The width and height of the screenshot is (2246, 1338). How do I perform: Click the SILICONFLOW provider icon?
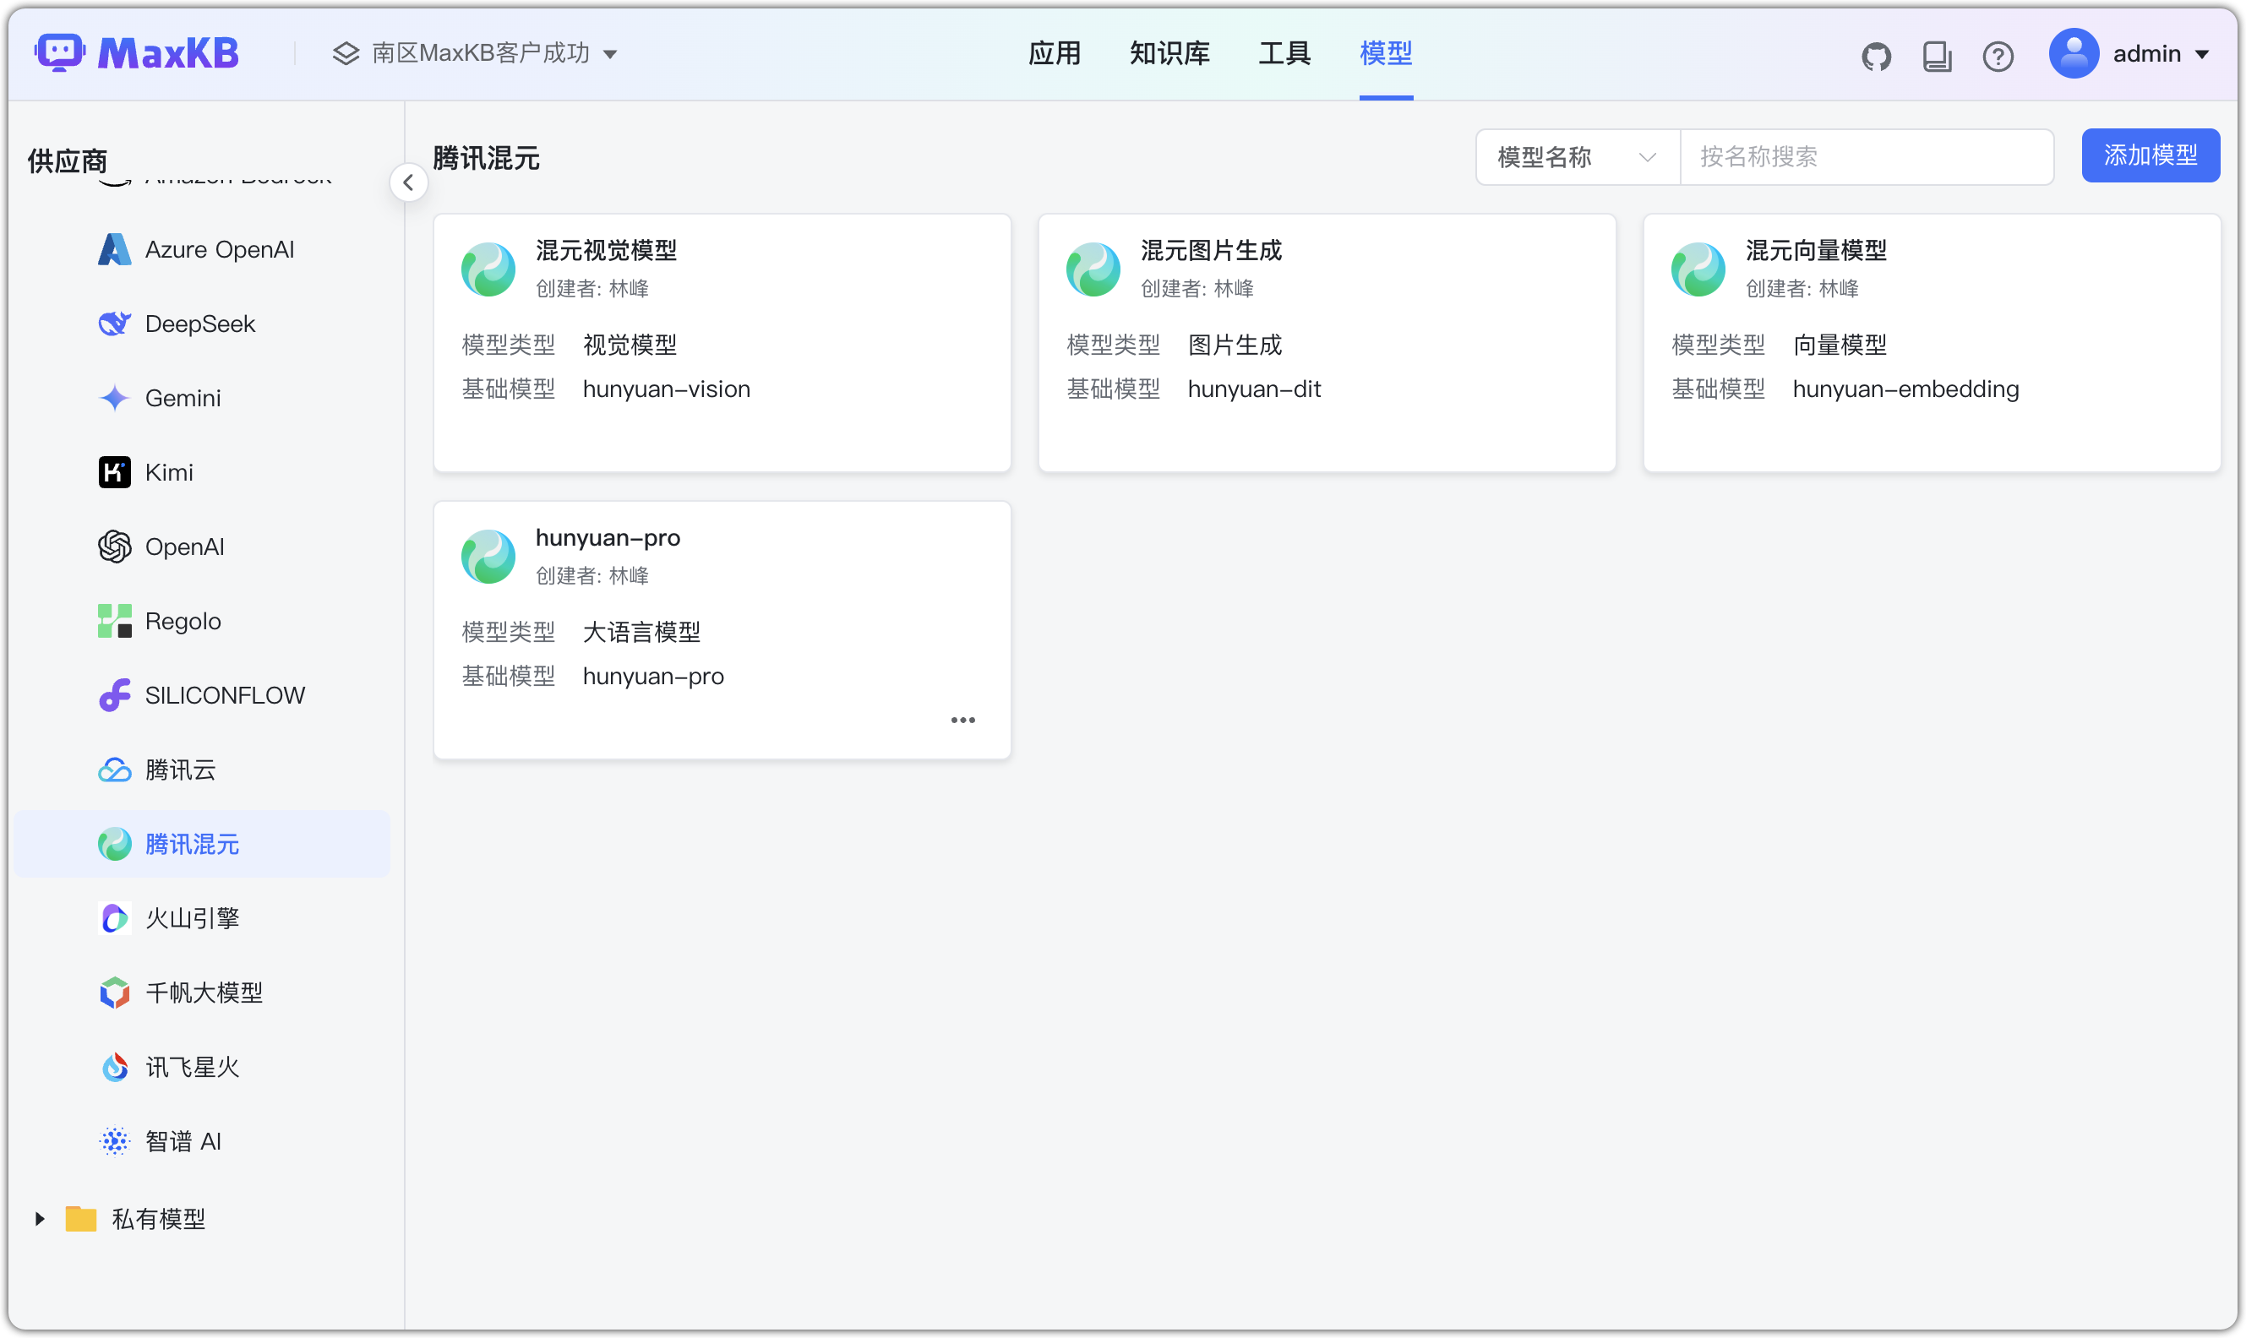pyautogui.click(x=115, y=695)
